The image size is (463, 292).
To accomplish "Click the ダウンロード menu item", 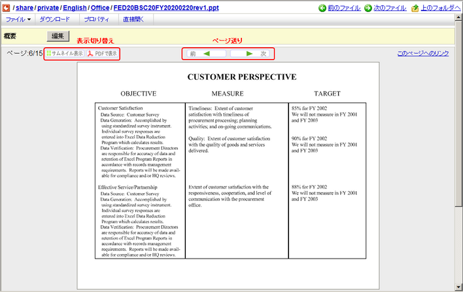I will coord(55,20).
